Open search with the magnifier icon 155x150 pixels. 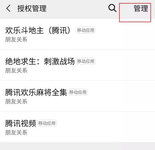point(112,8)
